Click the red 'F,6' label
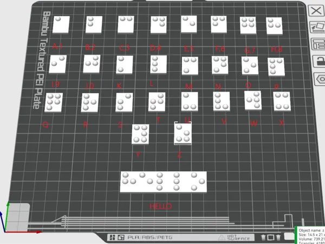The height and width of the screenshot is (244, 325). 220,49
